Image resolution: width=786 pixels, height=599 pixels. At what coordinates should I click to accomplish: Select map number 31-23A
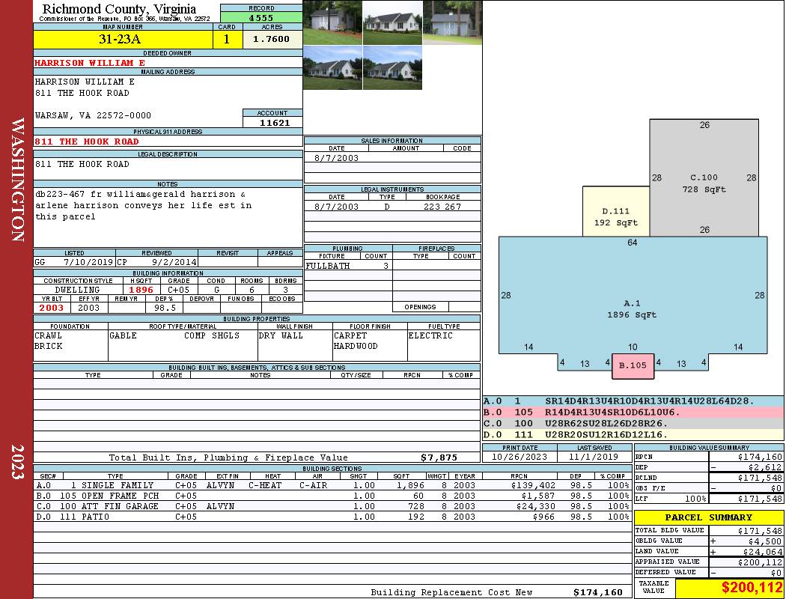119,39
